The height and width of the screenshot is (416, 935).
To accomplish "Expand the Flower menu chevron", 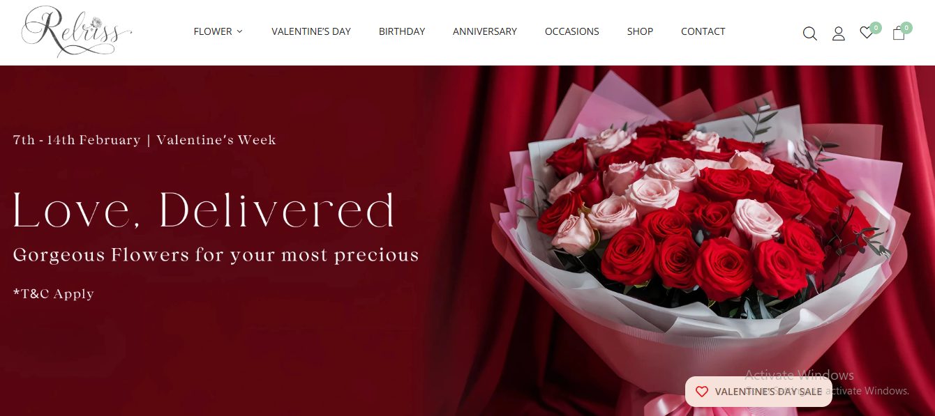I will click(x=239, y=31).
